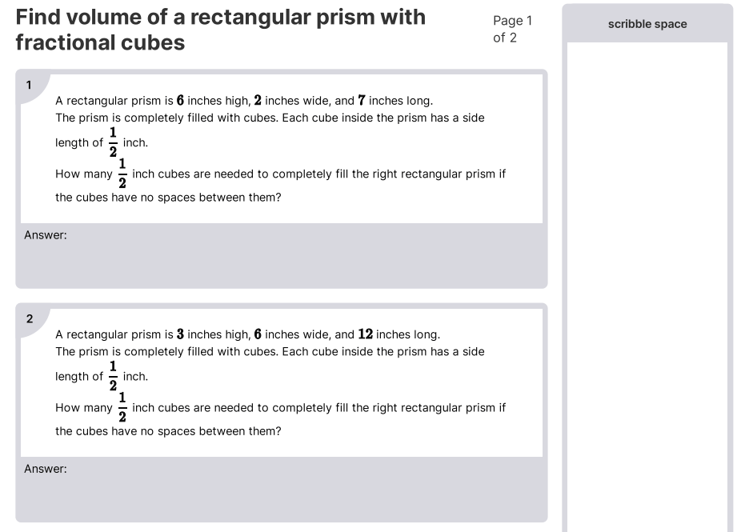Click inside the blank scribble space area
Screen dimensions: 745x532
[x=647, y=280]
